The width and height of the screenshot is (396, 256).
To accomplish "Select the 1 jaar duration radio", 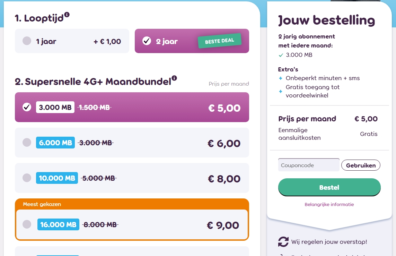I will pyautogui.click(x=27, y=41).
